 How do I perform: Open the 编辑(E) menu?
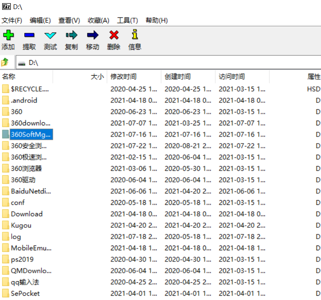pos(40,20)
